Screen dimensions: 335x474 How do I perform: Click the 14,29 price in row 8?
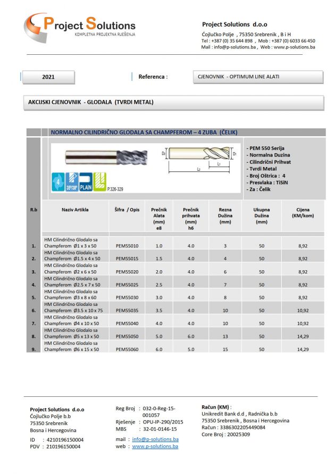tap(303, 336)
